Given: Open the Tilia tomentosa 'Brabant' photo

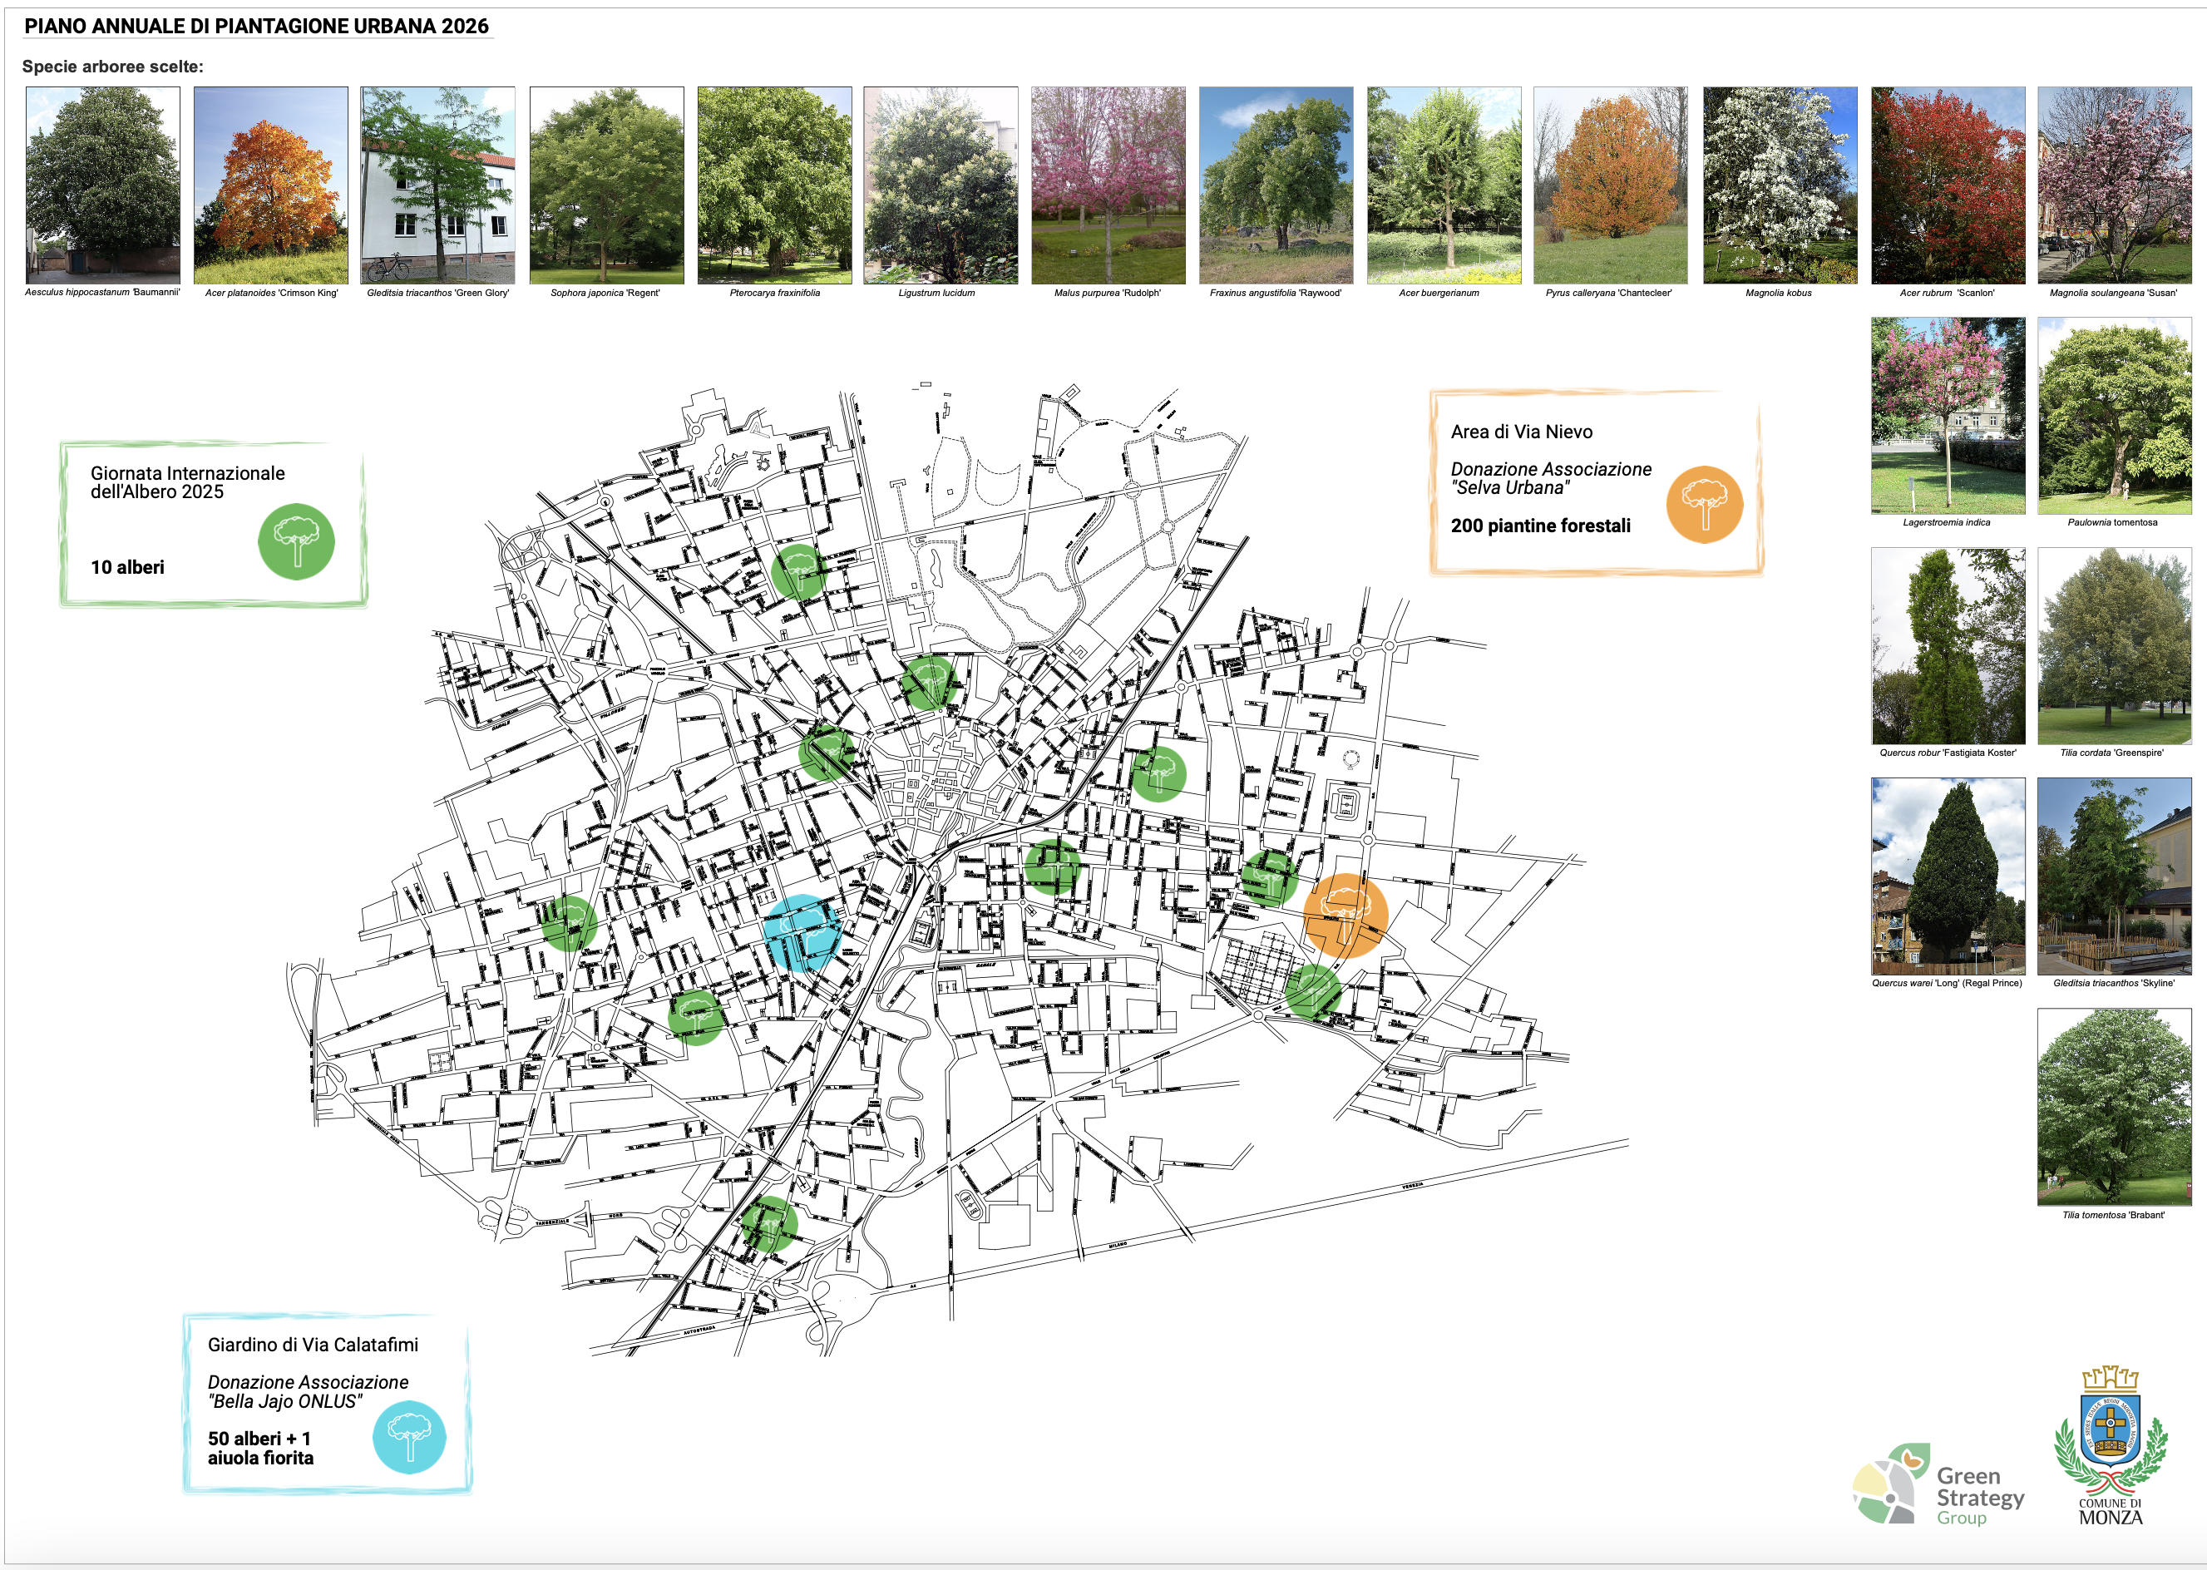Looking at the screenshot, I should (x=2113, y=1106).
